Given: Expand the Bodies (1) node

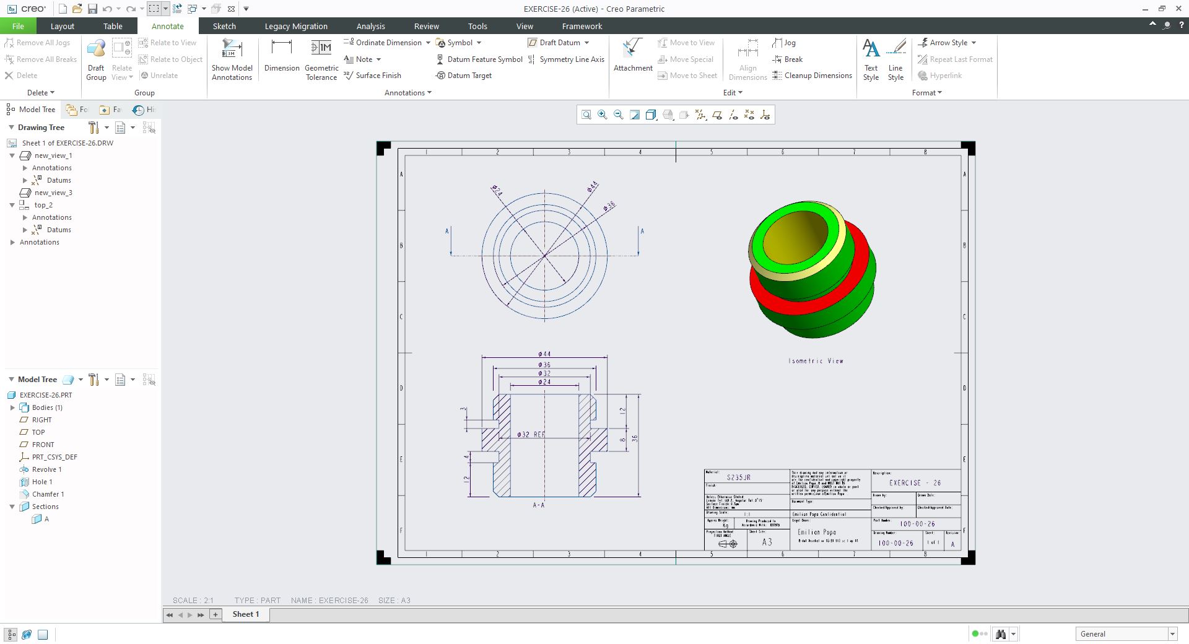Looking at the screenshot, I should [x=12, y=407].
